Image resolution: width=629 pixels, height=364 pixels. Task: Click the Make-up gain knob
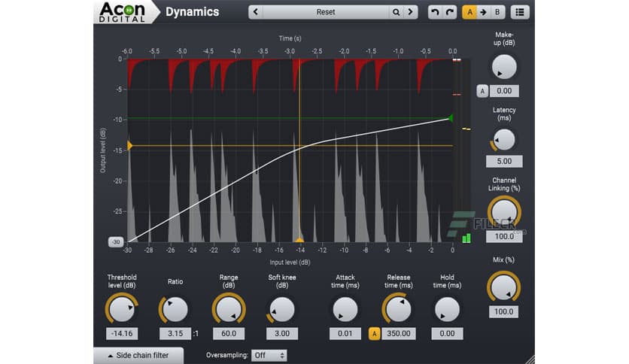504,67
